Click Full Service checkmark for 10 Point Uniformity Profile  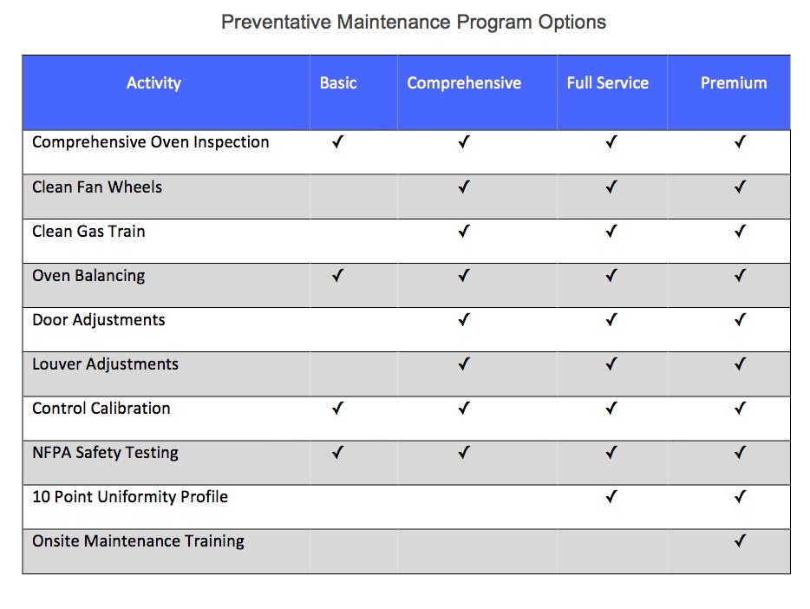coord(611,497)
